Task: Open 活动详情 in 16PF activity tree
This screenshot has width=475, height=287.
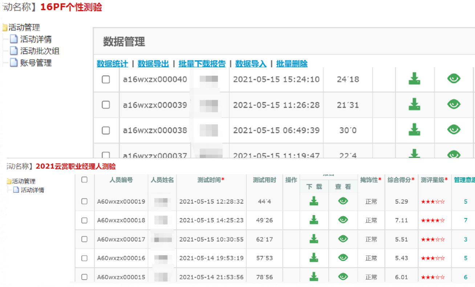Action: point(36,39)
